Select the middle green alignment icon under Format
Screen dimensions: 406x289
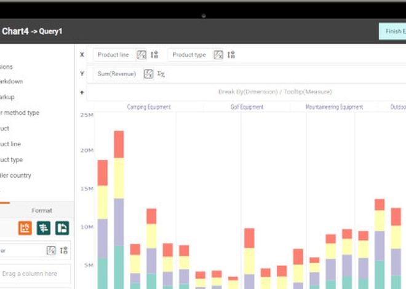click(x=44, y=228)
